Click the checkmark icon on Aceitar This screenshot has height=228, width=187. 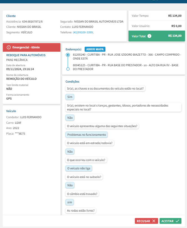coord(178,221)
